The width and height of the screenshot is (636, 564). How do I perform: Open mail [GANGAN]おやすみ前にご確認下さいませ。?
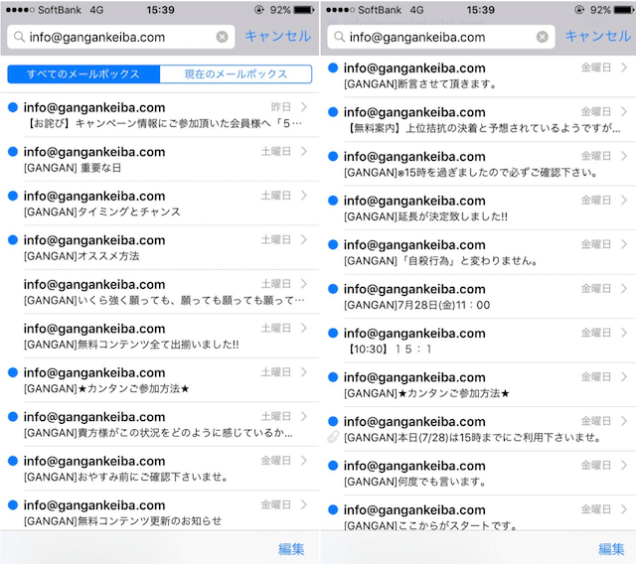tap(160, 469)
